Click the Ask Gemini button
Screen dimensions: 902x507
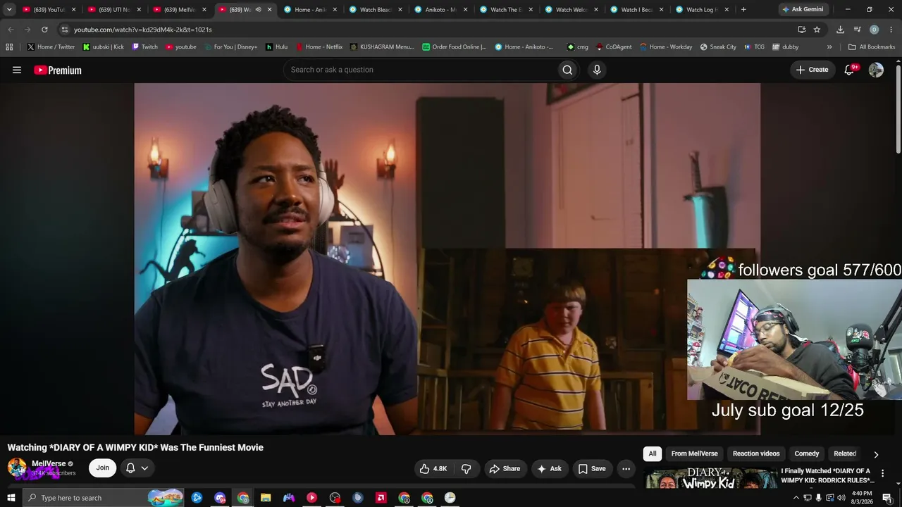point(803,10)
